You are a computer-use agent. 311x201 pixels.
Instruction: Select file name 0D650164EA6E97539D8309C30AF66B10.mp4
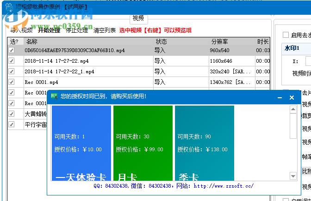(75, 50)
